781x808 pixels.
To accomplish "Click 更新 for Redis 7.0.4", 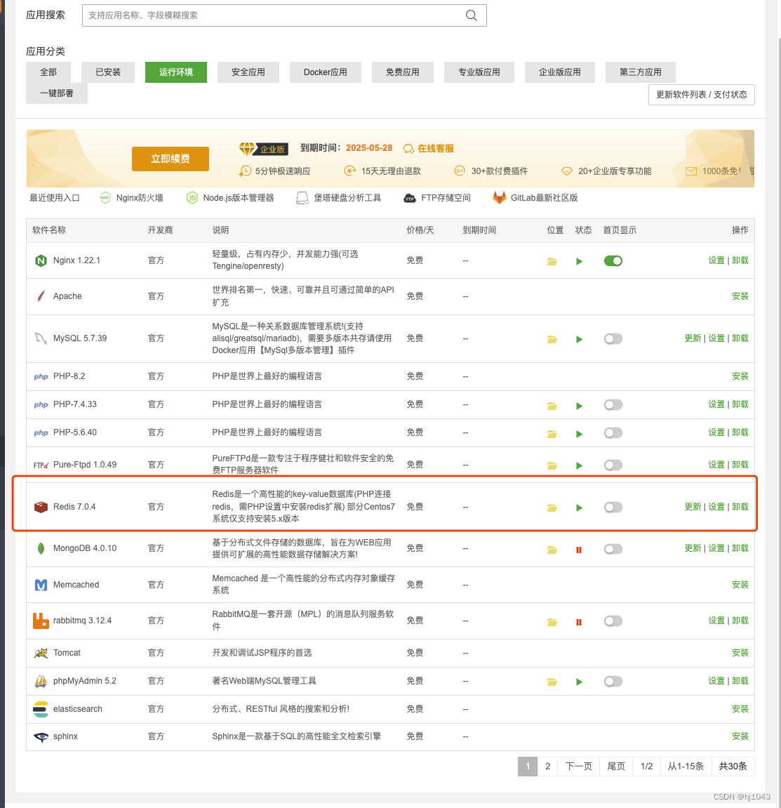I will pos(693,507).
